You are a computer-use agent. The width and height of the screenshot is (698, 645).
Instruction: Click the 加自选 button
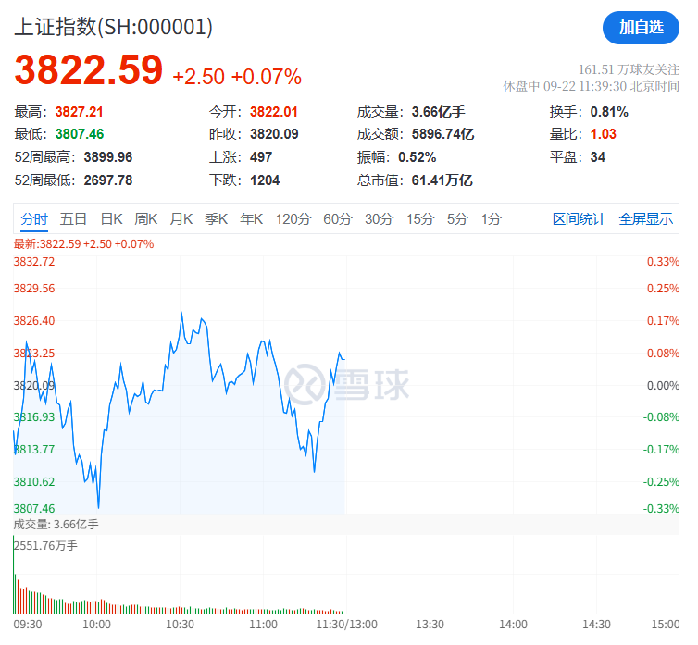[641, 28]
